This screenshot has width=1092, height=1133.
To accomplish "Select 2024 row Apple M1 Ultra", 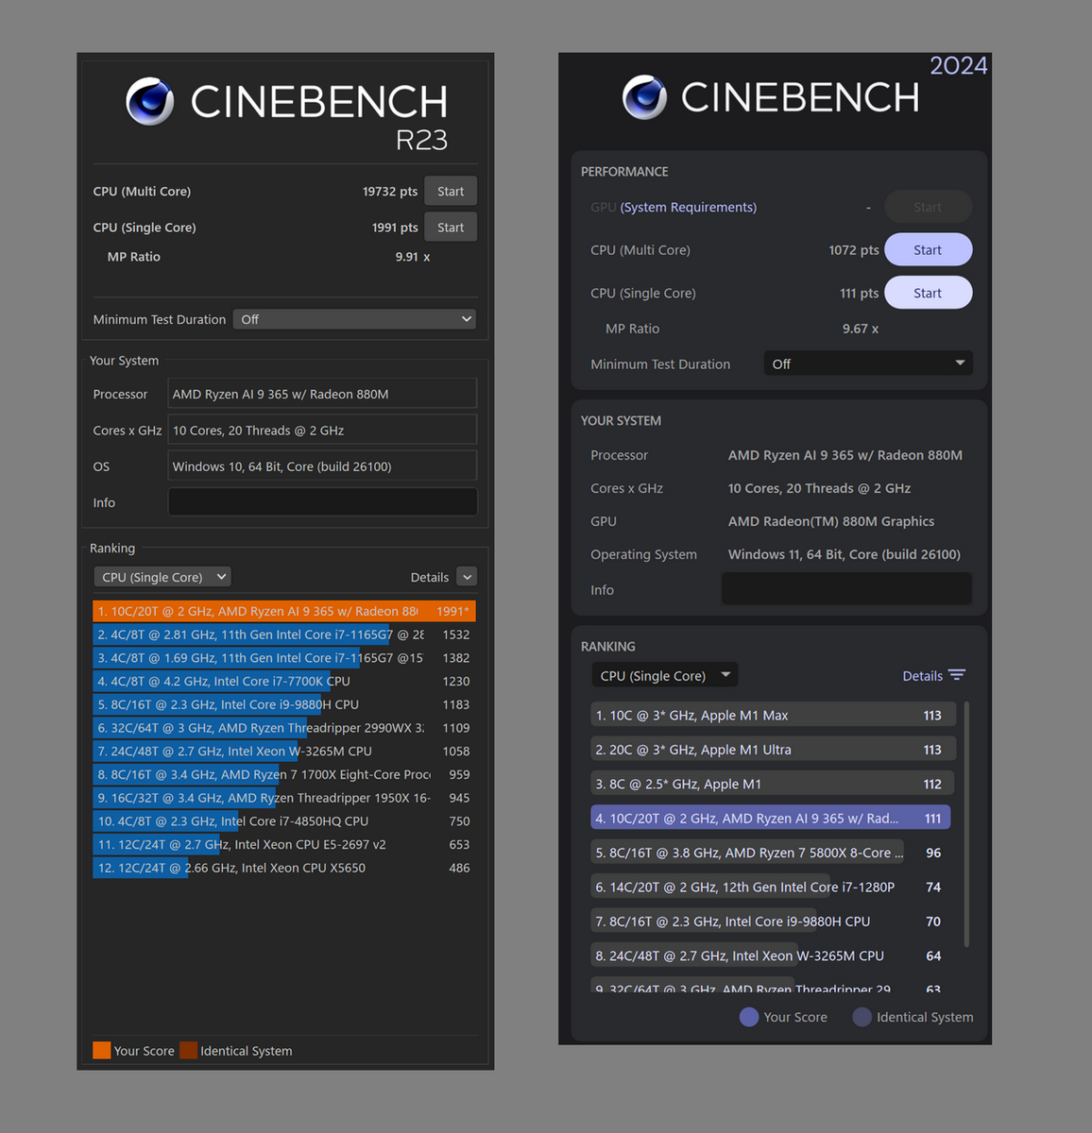I will click(773, 750).
